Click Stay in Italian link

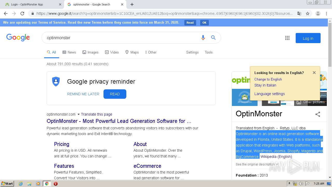tap(265, 85)
